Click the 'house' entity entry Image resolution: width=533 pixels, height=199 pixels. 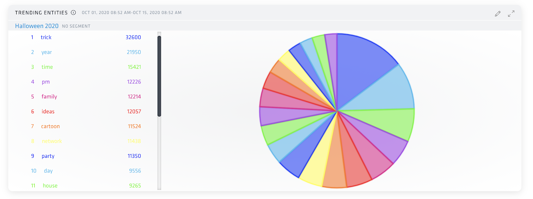[x=50, y=186]
